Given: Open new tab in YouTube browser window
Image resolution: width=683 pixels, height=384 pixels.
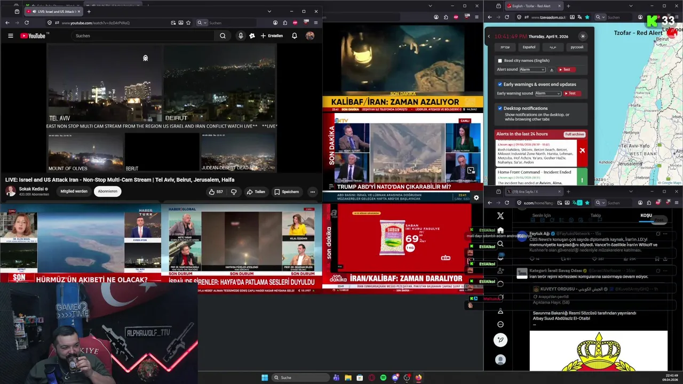Looking at the screenshot, I should pyautogui.click(x=89, y=11).
